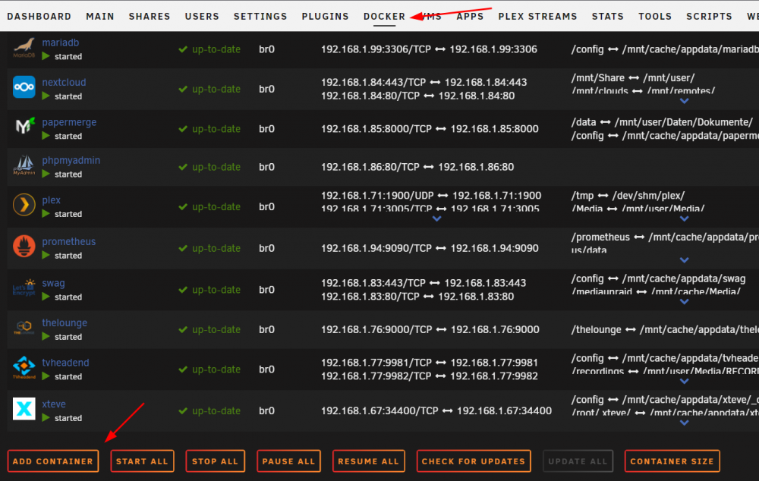Click the Add Container button
This screenshot has height=481, width=759.
pos(53,461)
